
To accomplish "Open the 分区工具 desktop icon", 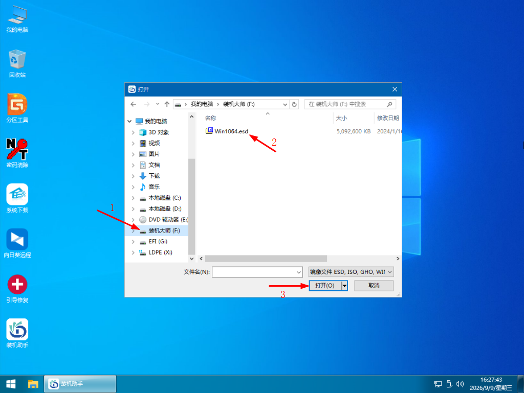I will (17, 108).
